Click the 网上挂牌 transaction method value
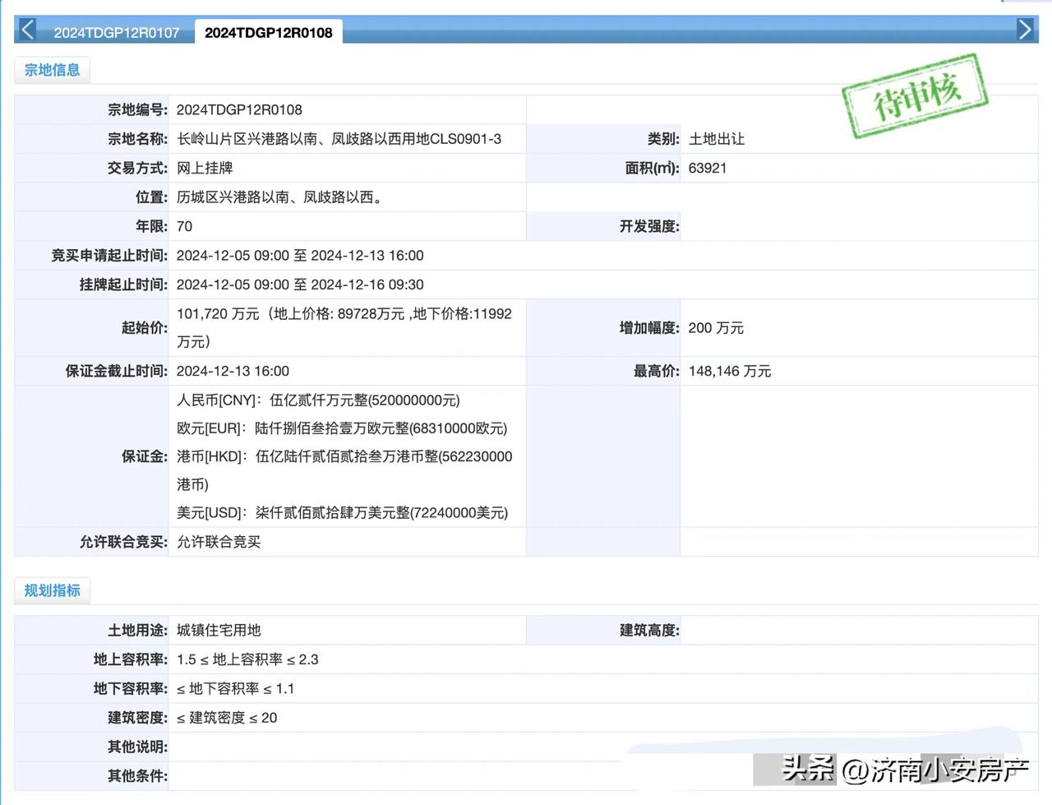Viewport: 1052px width, 805px height. [x=205, y=168]
